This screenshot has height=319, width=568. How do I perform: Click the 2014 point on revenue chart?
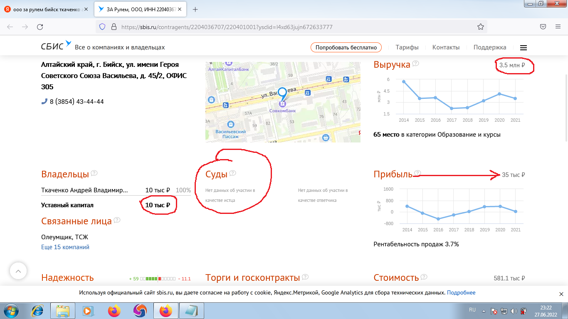tap(403, 81)
